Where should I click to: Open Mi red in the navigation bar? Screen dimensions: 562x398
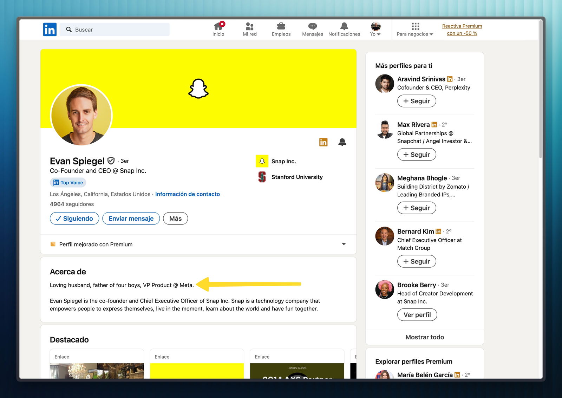point(250,29)
